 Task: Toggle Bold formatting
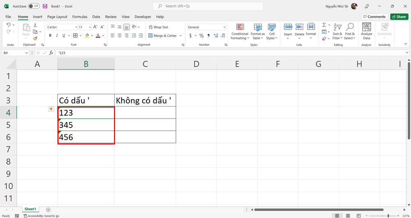[x=50, y=35]
